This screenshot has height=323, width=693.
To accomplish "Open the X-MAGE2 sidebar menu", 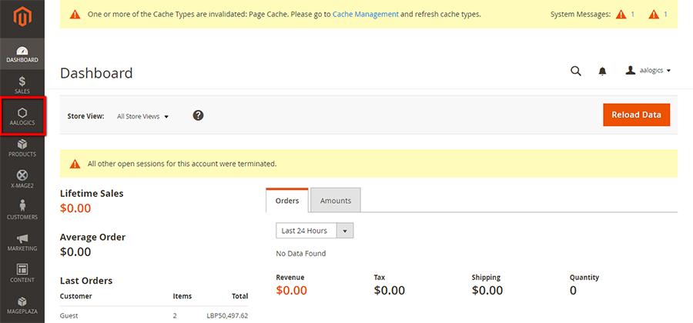I will [x=22, y=180].
